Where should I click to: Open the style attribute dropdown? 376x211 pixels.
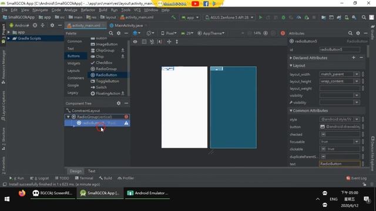coord(357,119)
